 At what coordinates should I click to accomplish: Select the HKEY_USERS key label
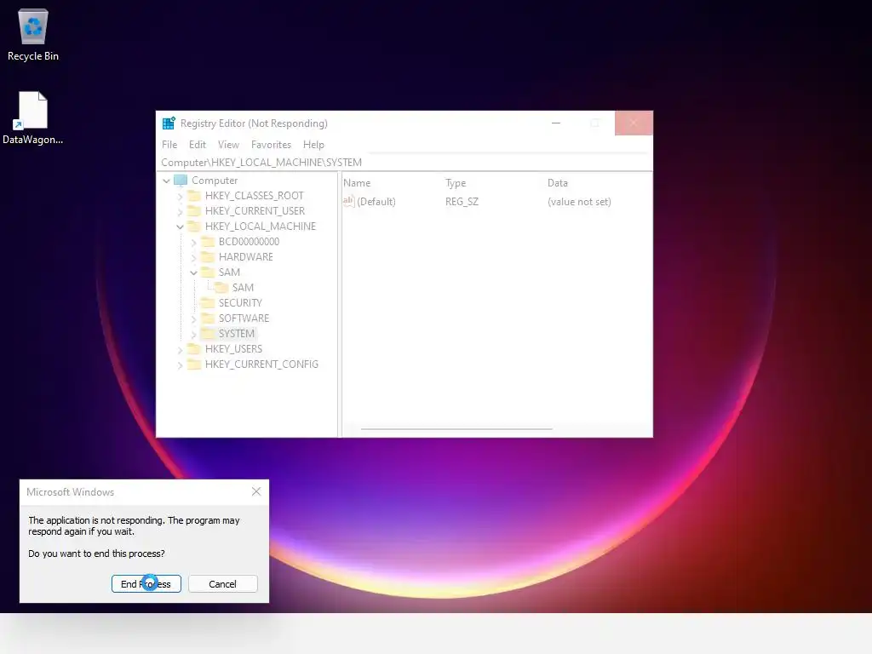tap(233, 348)
